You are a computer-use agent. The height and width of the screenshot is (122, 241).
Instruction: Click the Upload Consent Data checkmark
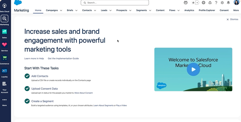27,88
